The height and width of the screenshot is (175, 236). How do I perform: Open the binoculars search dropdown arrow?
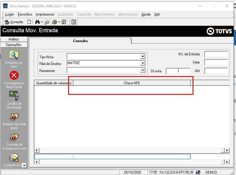pyautogui.click(x=42, y=22)
